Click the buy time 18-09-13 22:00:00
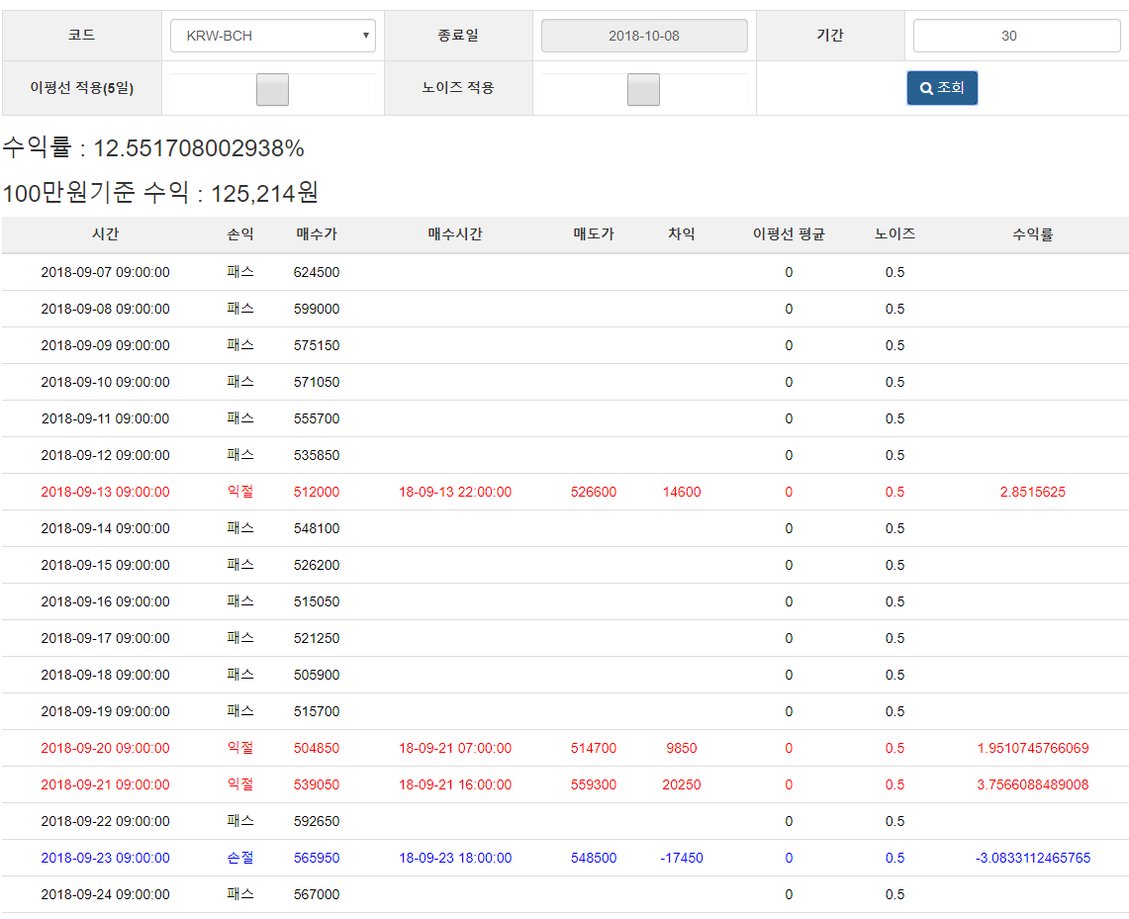Image resolution: width=1129 pixels, height=919 pixels. coord(455,493)
